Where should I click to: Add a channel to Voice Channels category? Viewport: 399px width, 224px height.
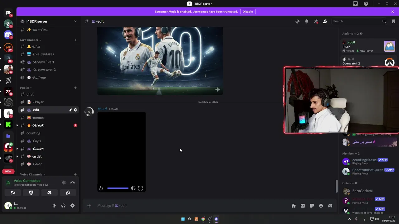click(x=75, y=175)
